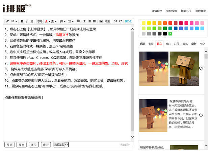Favorite the image-with-text template with heart
Viewport: 216px width, 152px height.
click(201, 115)
